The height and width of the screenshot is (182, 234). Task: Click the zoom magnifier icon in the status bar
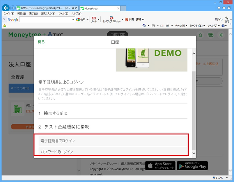[x=214, y=178]
